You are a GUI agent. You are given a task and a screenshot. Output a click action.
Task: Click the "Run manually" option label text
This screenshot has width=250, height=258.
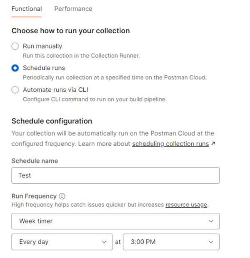[x=42, y=46]
